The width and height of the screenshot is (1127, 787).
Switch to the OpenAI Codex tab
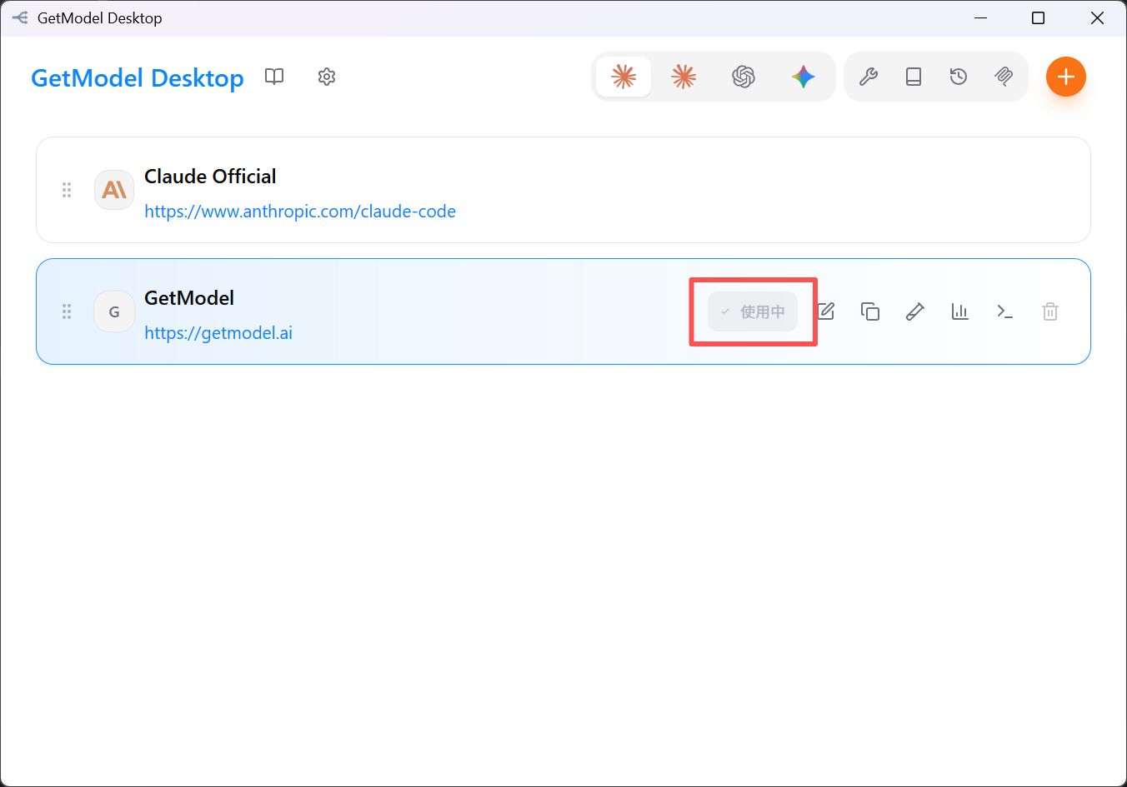tap(744, 77)
